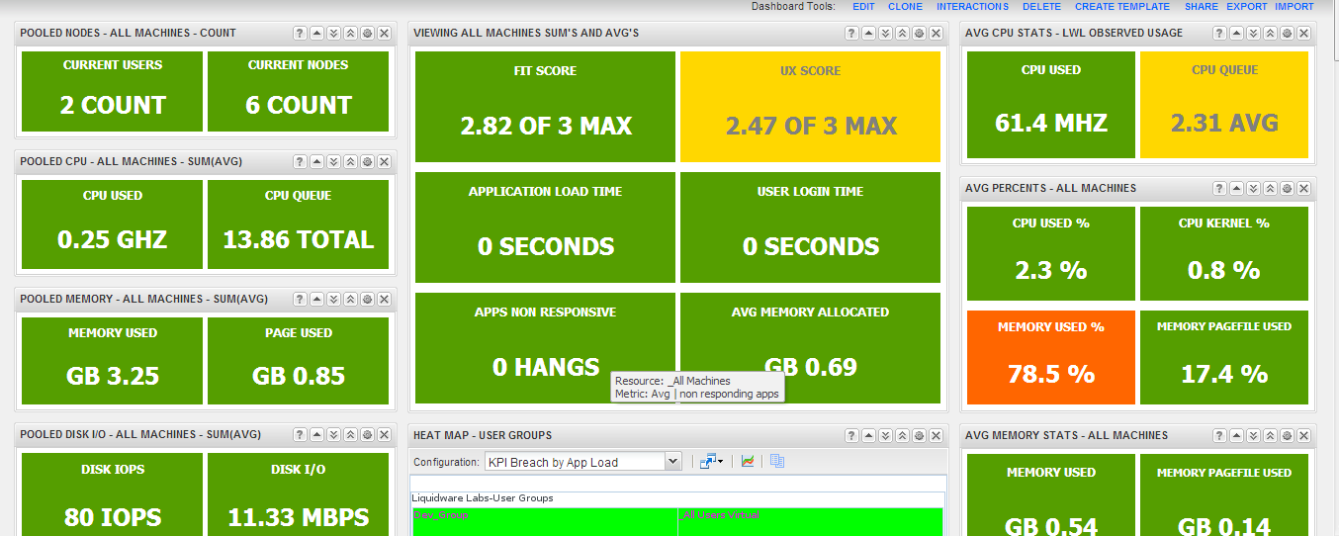Screen dimensions: 1339x536
Task: Open settings gear for Viewing All Machines panel
Action: 919,33
